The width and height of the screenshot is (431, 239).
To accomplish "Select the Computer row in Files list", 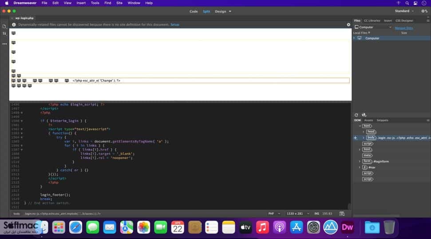I will pyautogui.click(x=392, y=38).
